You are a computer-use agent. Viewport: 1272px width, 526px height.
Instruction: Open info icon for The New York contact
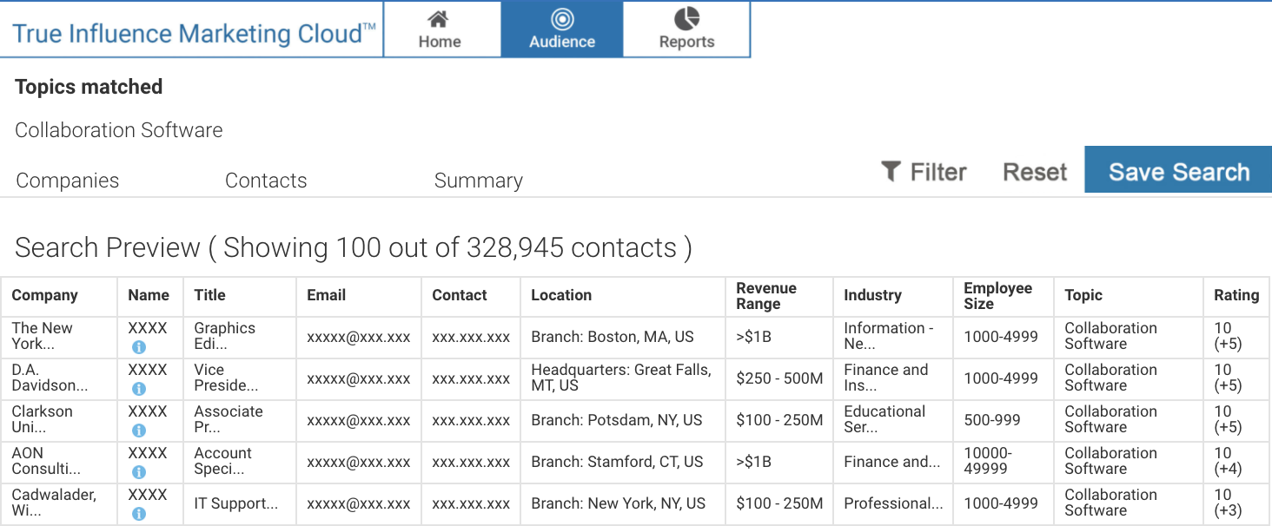coord(139,347)
